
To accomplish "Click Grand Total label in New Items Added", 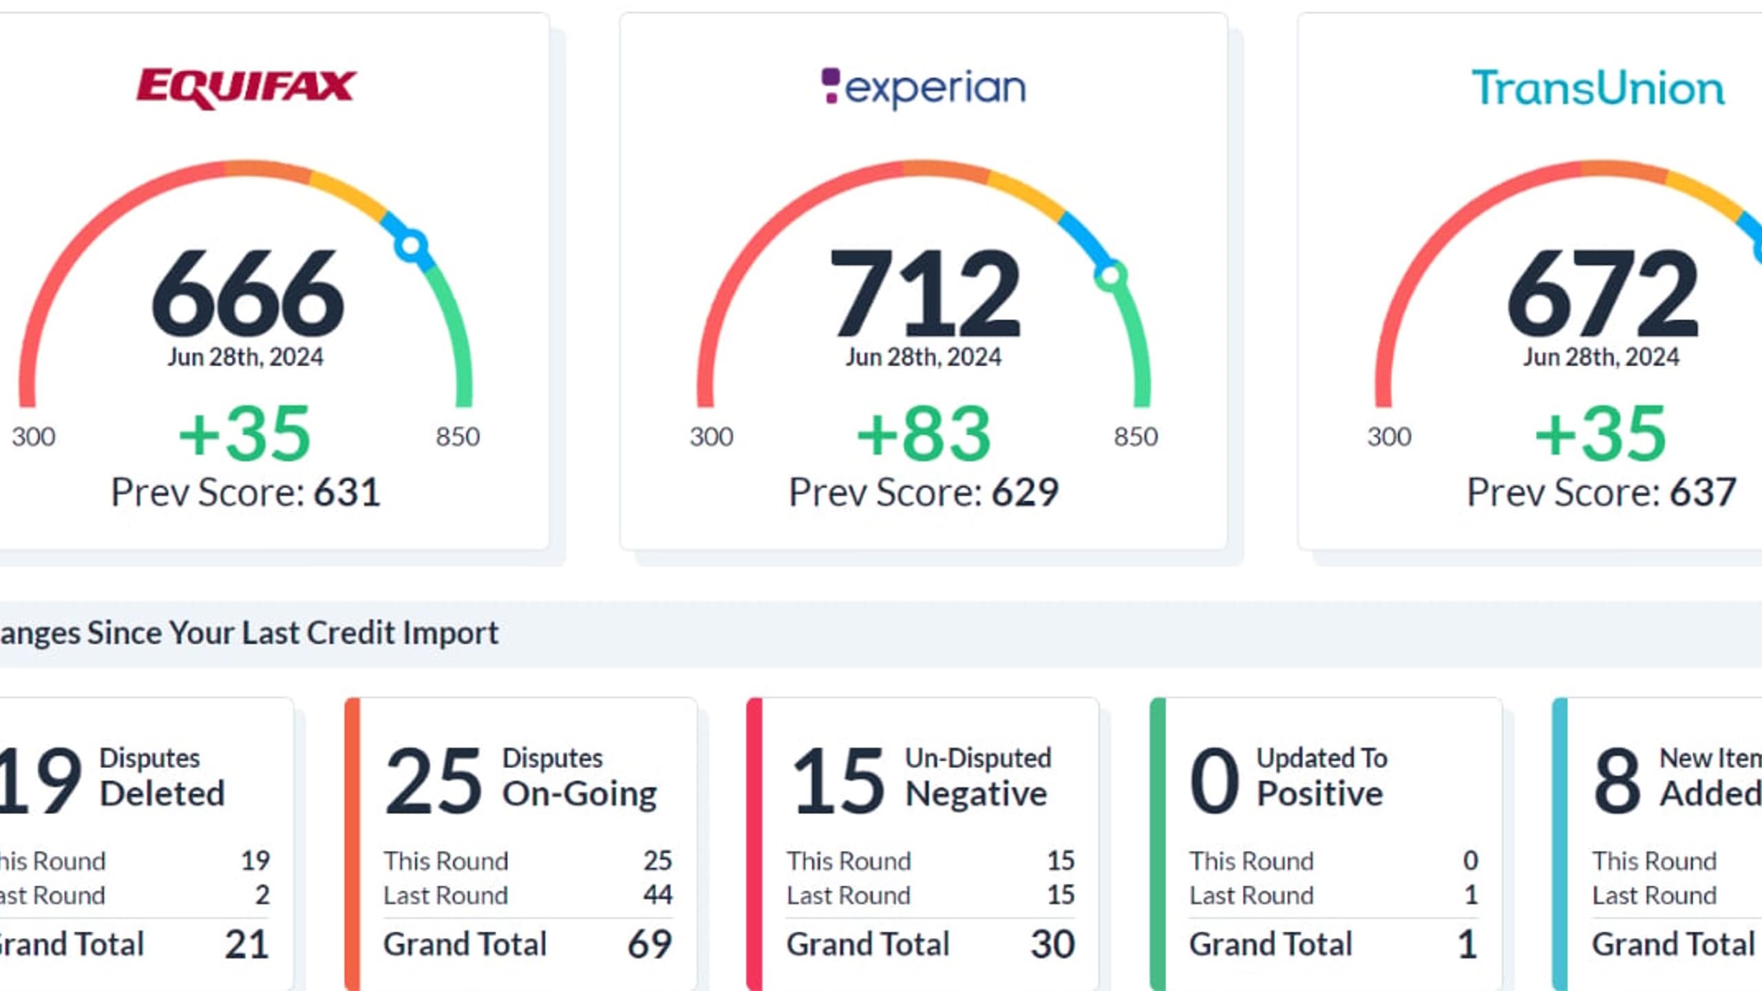I will [1674, 944].
